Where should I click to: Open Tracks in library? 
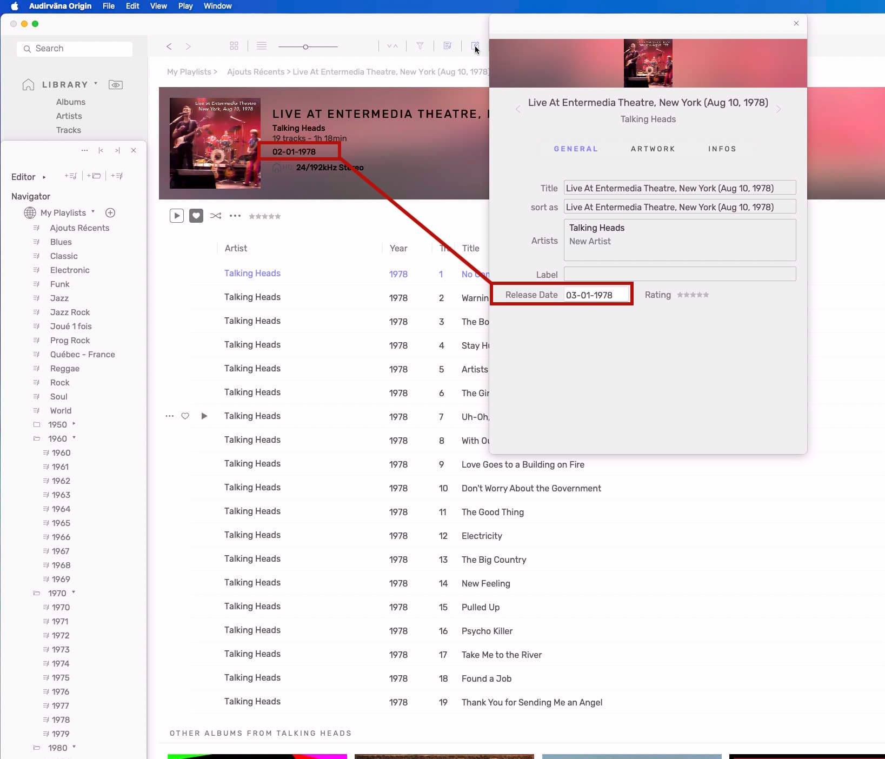[x=69, y=130]
